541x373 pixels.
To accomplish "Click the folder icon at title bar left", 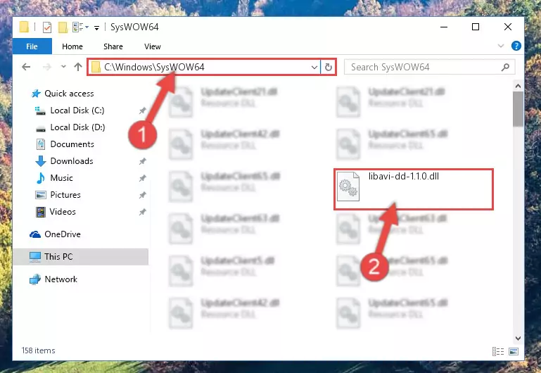I will (x=24, y=27).
